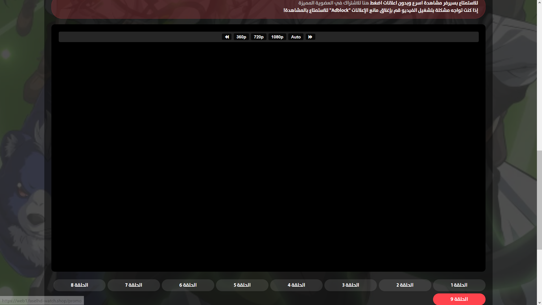Click the scrollbar down arrow
Screen dimensions: 542x305
[x=539, y=302]
